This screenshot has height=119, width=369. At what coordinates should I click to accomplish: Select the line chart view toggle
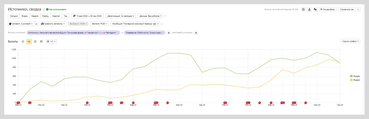coord(29,41)
